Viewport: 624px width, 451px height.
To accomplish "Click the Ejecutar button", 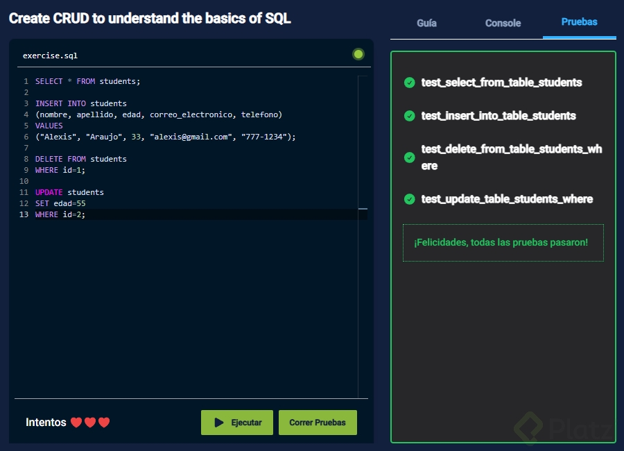I will tap(237, 423).
